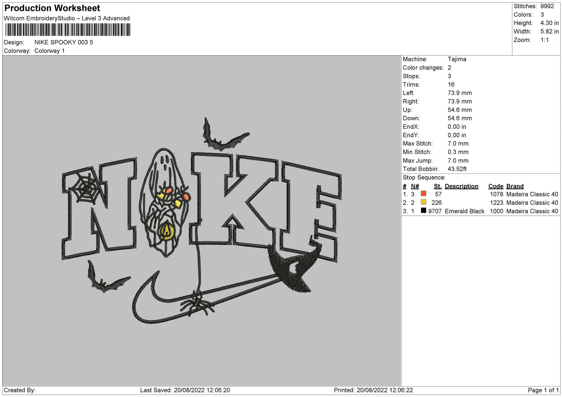
Task: Click the St. column header
Action: point(438,186)
